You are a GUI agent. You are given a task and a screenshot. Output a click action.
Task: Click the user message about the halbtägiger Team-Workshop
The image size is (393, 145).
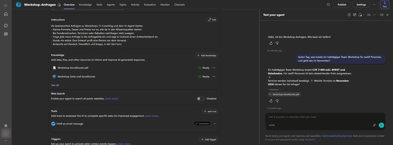(340, 59)
